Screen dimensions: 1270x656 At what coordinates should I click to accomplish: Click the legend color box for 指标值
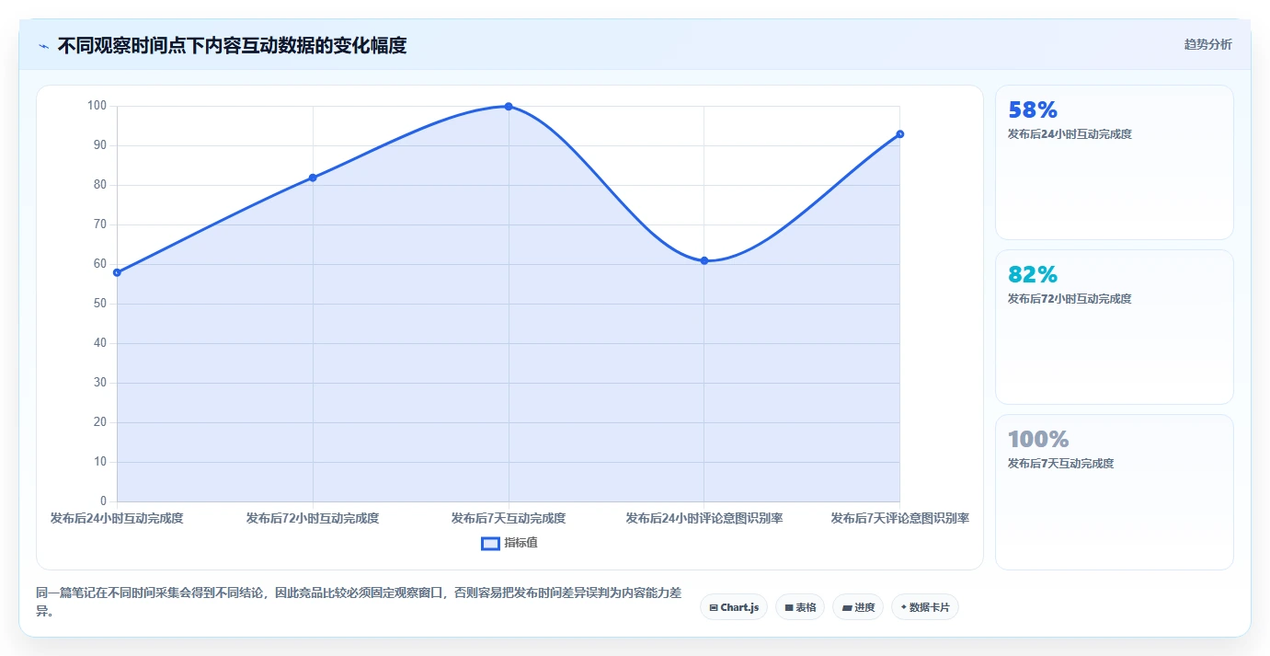point(490,543)
